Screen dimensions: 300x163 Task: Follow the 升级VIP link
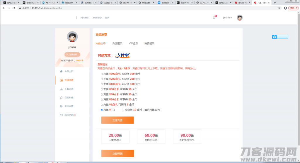pyautogui.click(x=80, y=60)
